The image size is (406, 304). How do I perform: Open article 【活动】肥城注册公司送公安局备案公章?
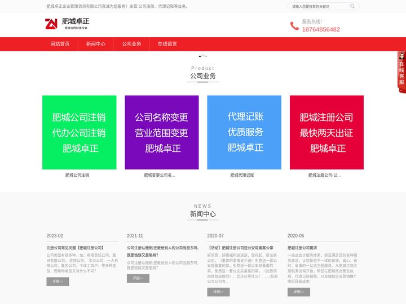[x=240, y=248]
